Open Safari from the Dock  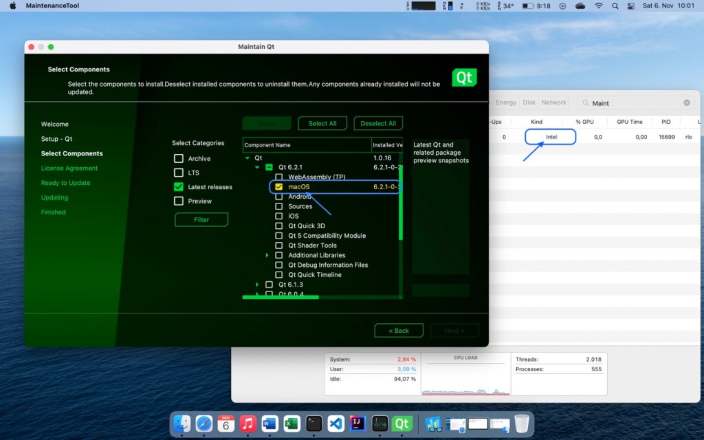[x=203, y=423]
